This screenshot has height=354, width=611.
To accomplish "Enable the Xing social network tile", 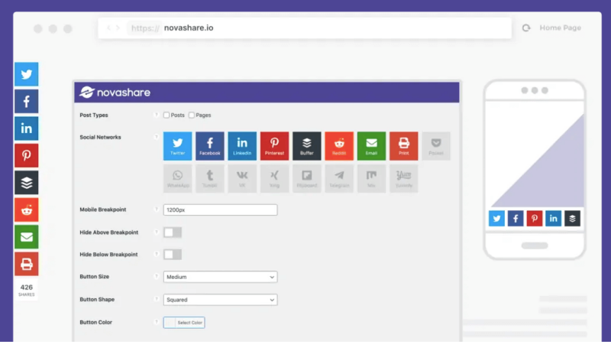I will (275, 178).
